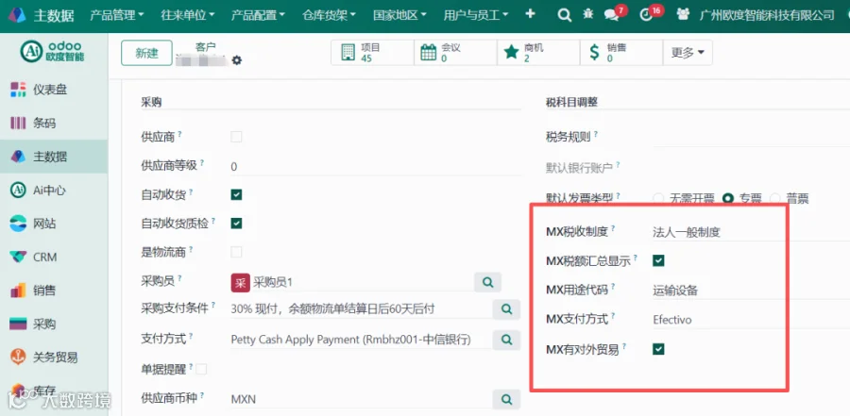Select 主数据 in the sidebar
The height and width of the screenshot is (416, 850).
[x=54, y=157]
